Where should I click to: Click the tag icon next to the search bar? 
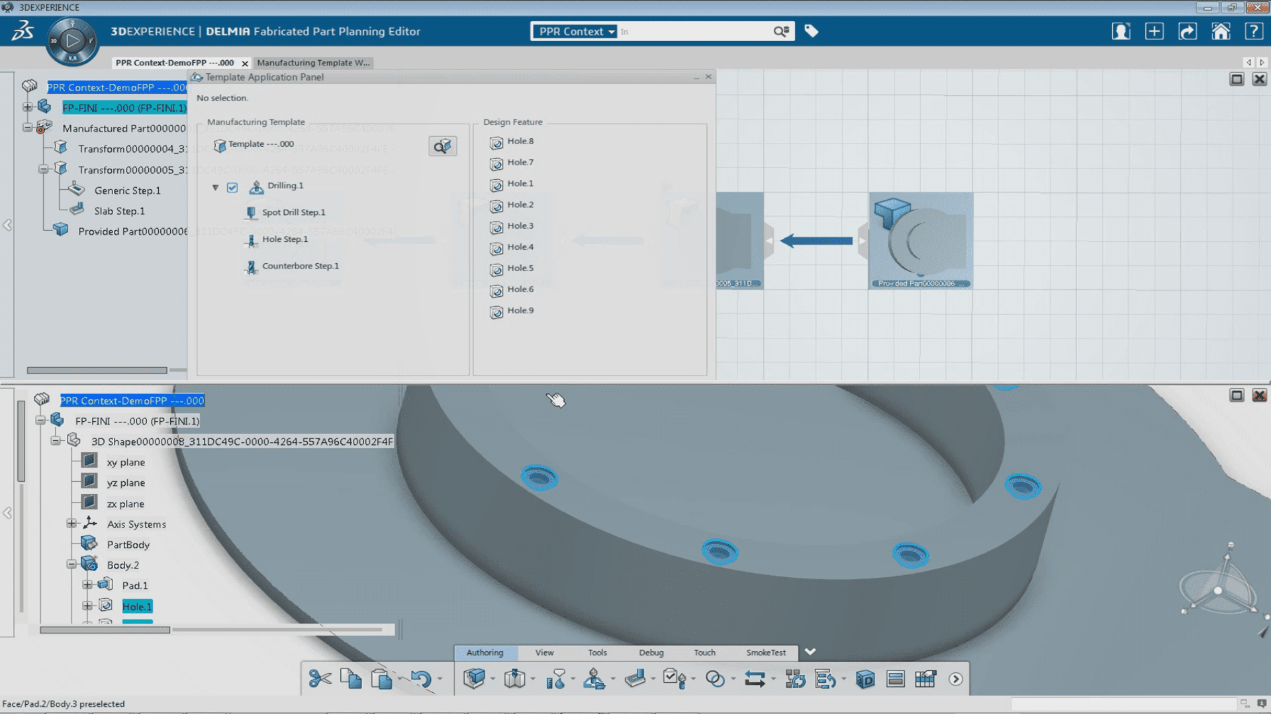pos(812,31)
